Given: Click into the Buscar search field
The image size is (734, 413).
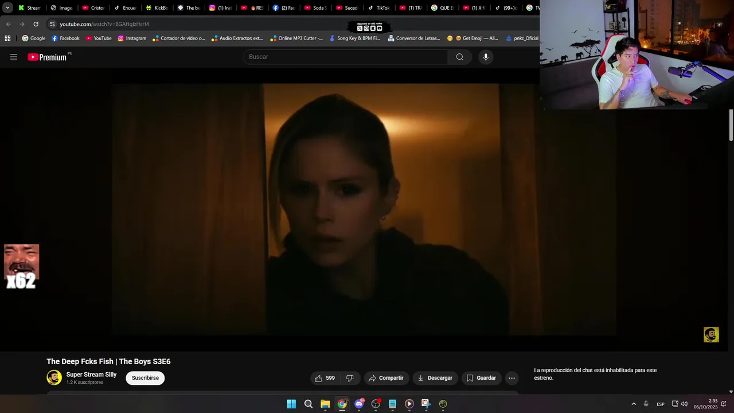Looking at the screenshot, I should pyautogui.click(x=346, y=57).
